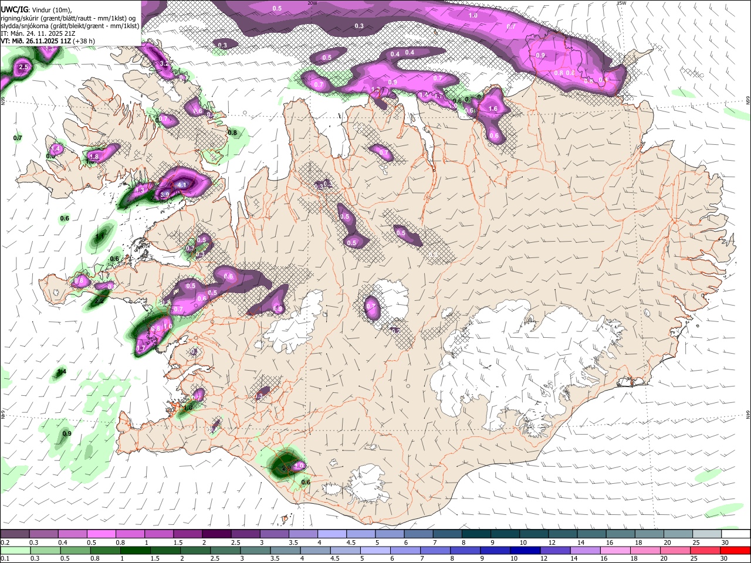
Task: Click the 2.5 snowfall value on the map
Action: click(x=23, y=67)
